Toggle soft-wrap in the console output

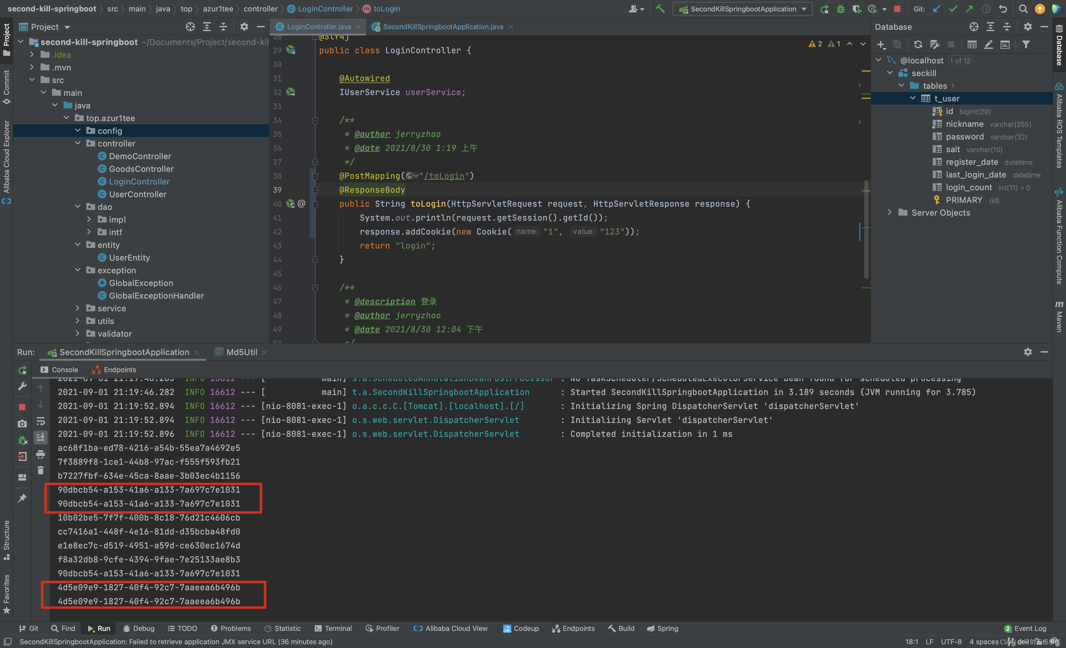pyautogui.click(x=41, y=421)
